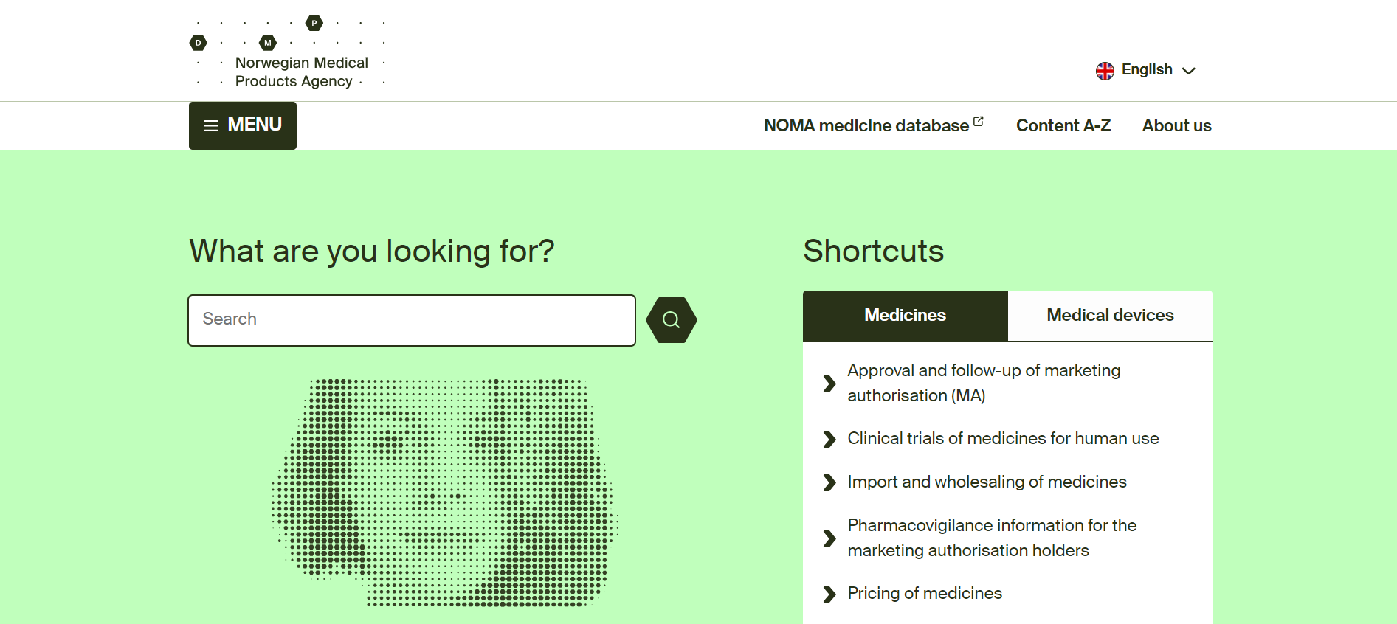
Task: Open Approval and follow-up of marketing authorisation
Action: click(x=983, y=383)
